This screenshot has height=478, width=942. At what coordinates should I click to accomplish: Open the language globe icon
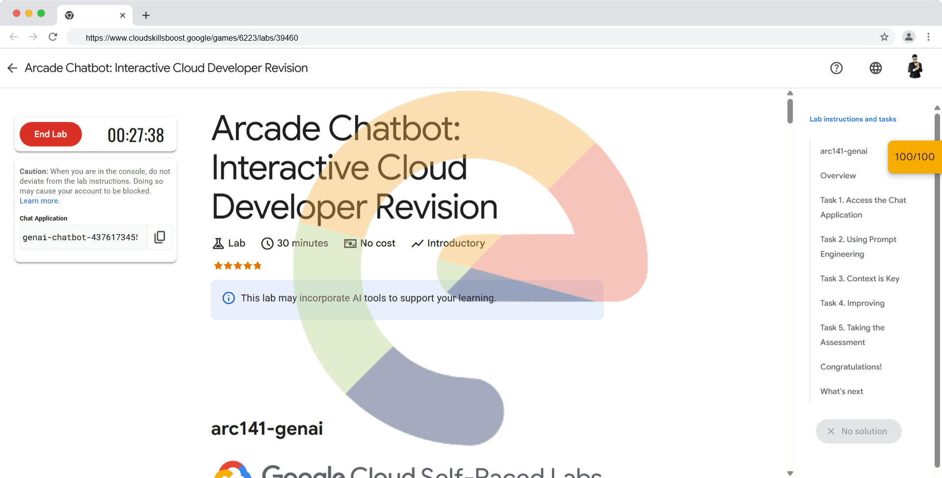[x=875, y=68]
